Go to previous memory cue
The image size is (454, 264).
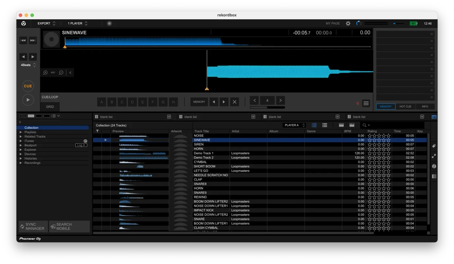214,102
